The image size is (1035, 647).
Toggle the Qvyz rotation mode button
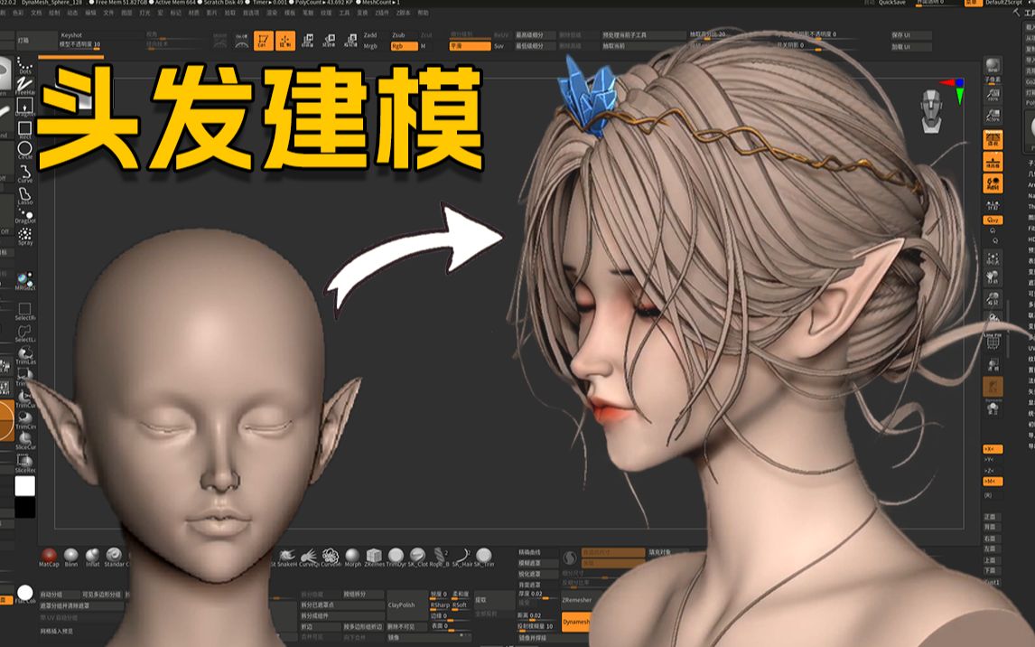993,220
